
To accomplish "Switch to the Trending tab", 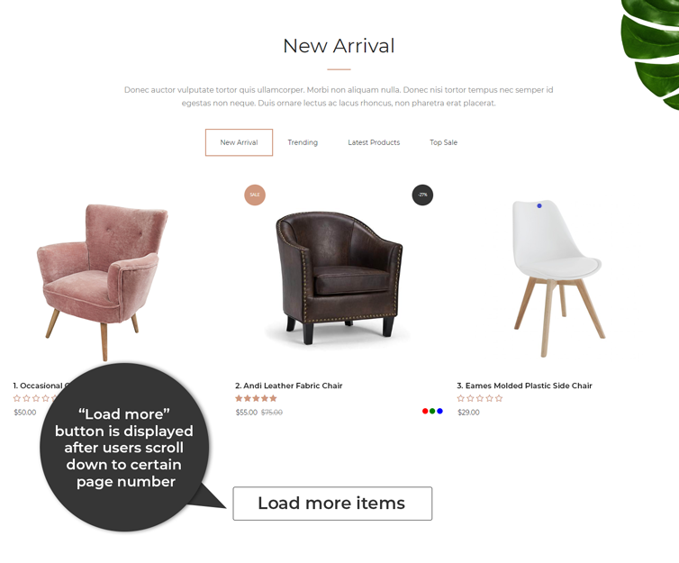I will tap(303, 142).
